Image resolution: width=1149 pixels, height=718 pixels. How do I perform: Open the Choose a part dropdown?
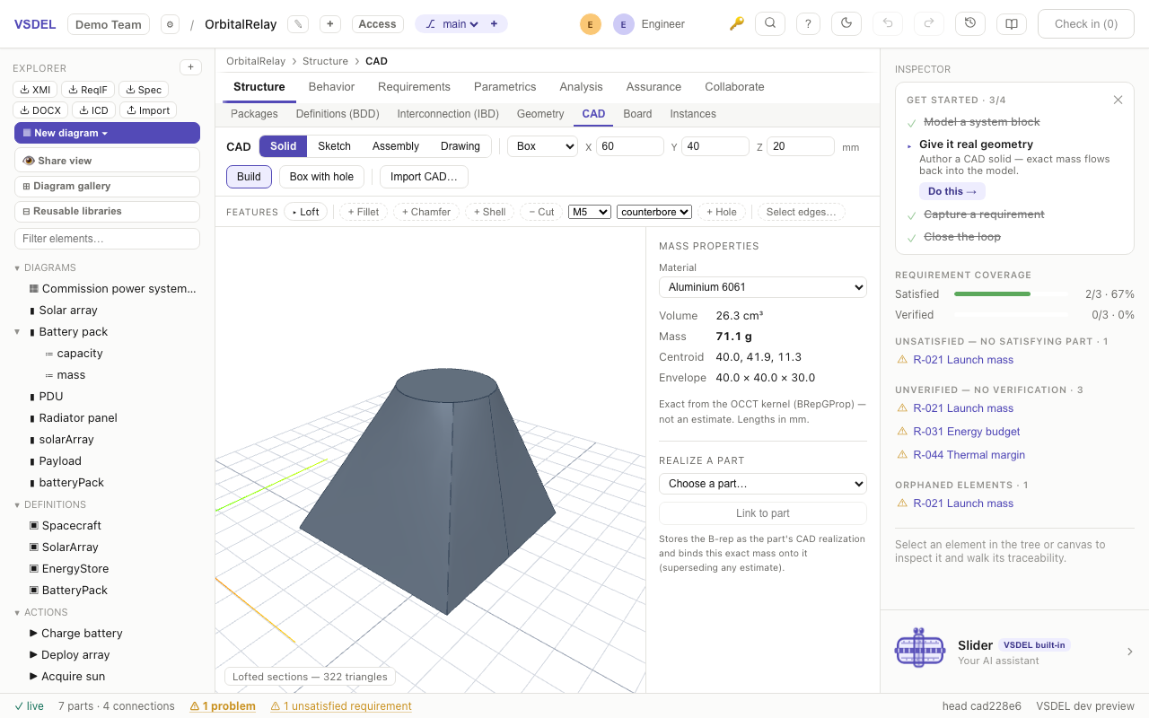(x=763, y=484)
